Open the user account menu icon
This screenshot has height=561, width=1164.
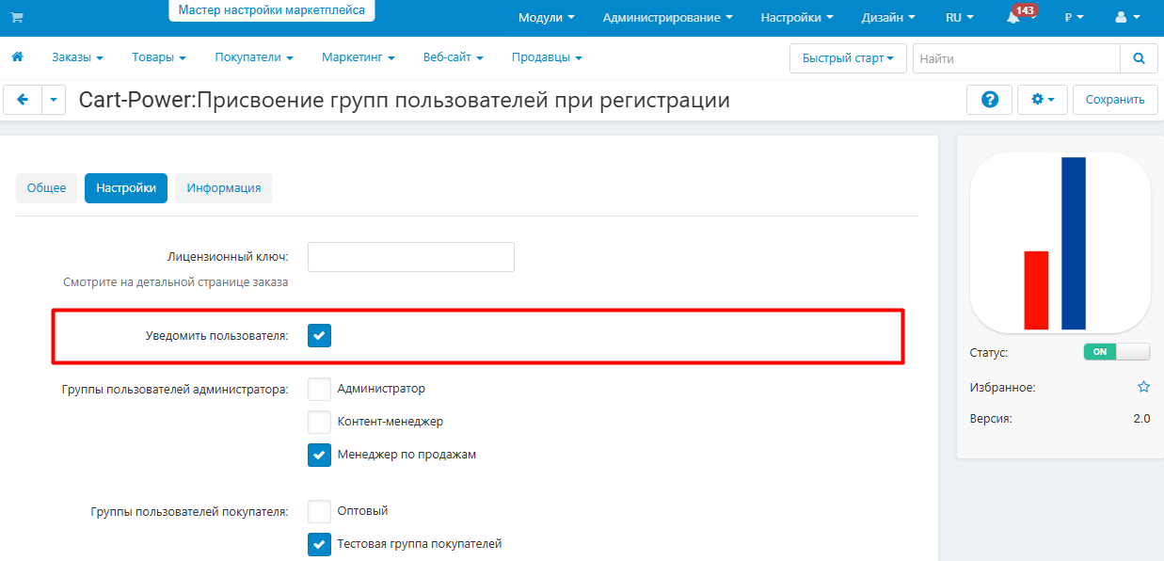[1126, 17]
